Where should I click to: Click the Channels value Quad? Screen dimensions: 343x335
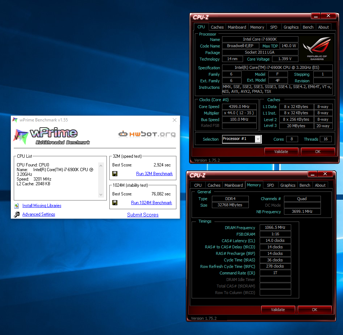[302, 199]
